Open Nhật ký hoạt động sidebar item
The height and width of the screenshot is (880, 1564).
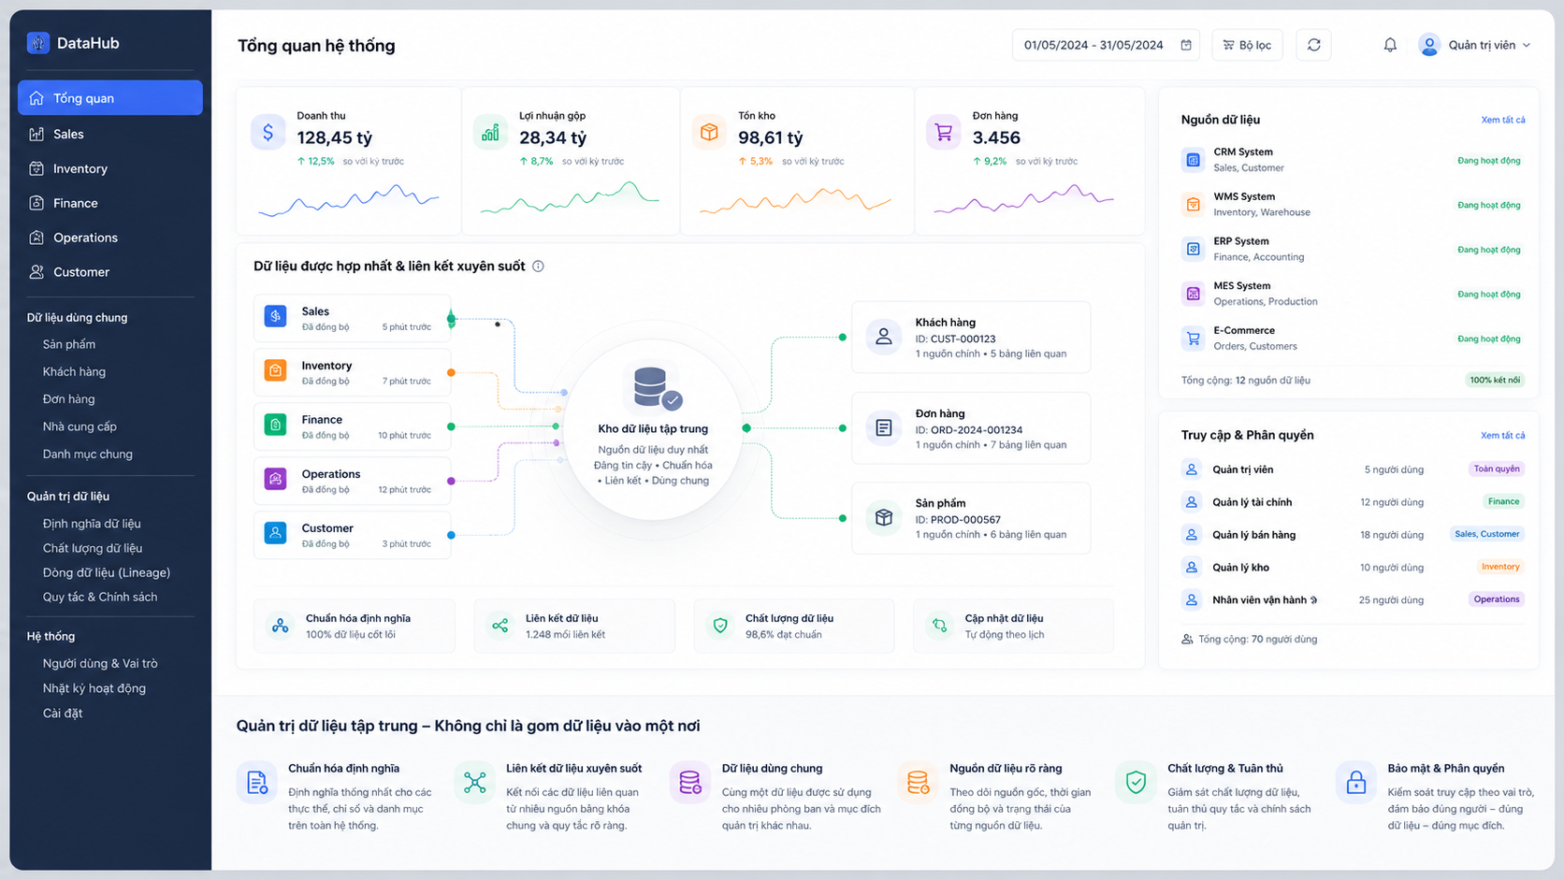(x=94, y=688)
